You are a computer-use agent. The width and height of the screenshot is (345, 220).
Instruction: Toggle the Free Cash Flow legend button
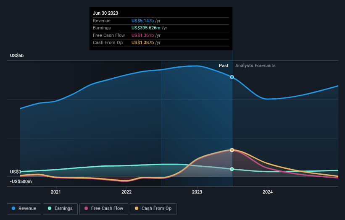coord(104,209)
